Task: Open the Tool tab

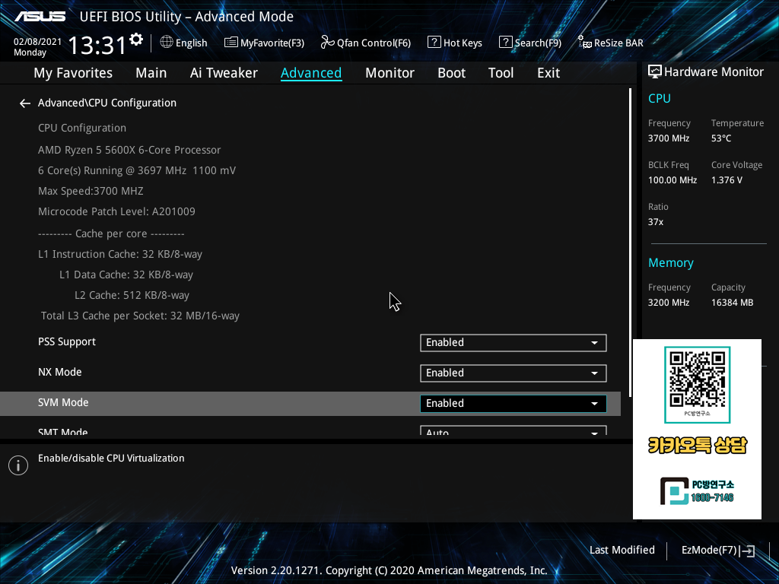Action: [501, 73]
